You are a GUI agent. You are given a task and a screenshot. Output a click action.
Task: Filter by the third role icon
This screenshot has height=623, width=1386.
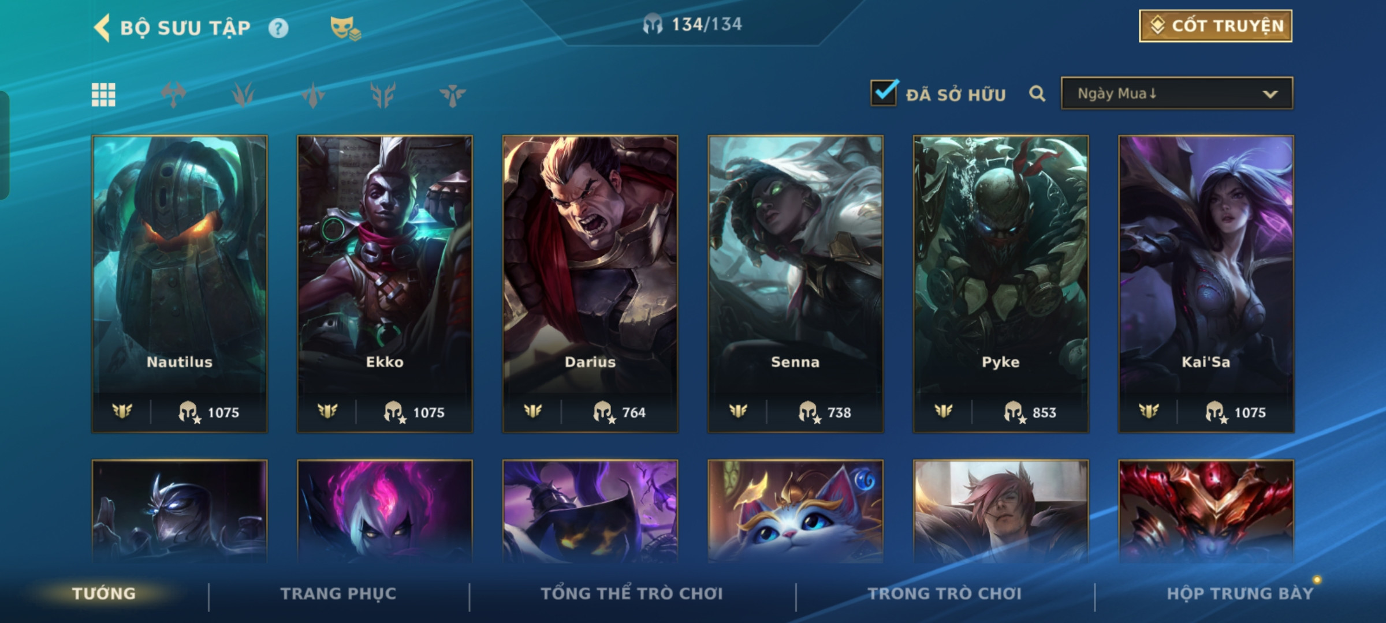tap(313, 95)
